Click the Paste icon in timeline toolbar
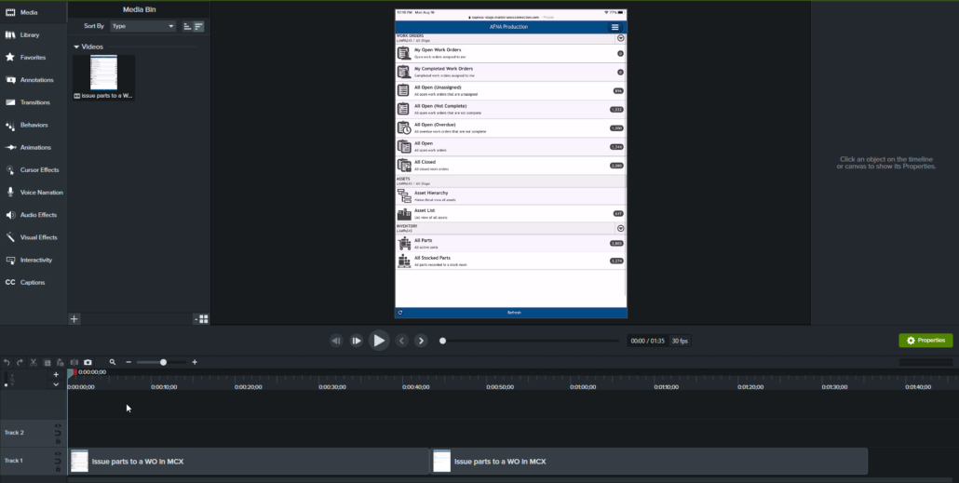The width and height of the screenshot is (959, 483). coord(60,363)
